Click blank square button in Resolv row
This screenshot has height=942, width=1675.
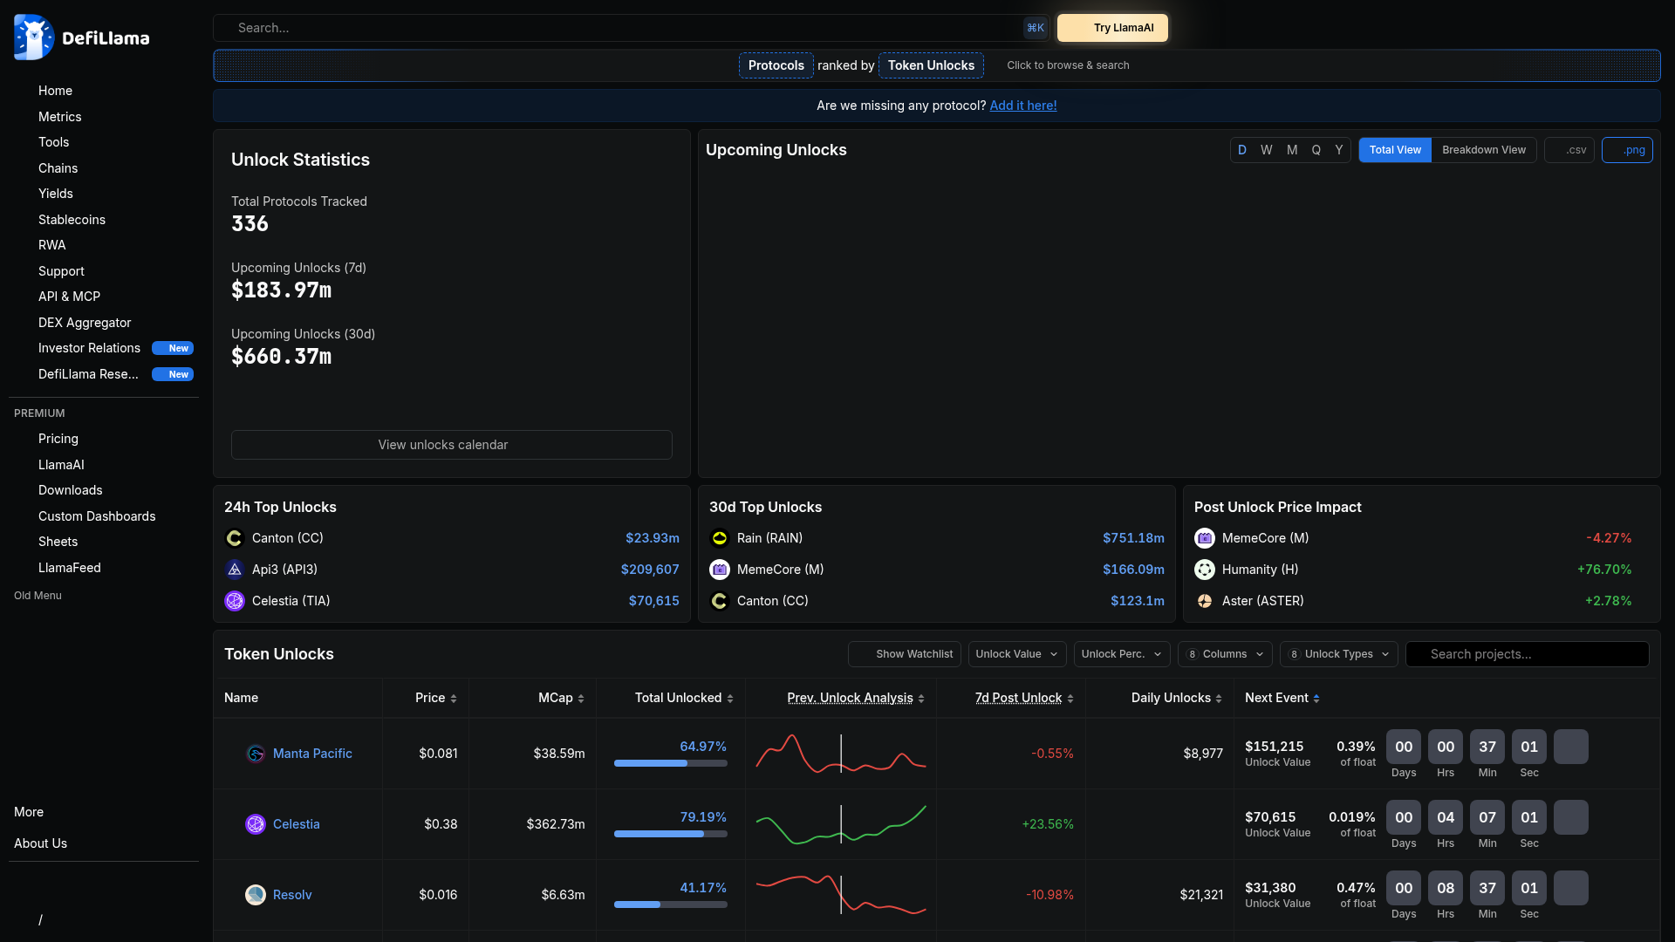click(1570, 888)
